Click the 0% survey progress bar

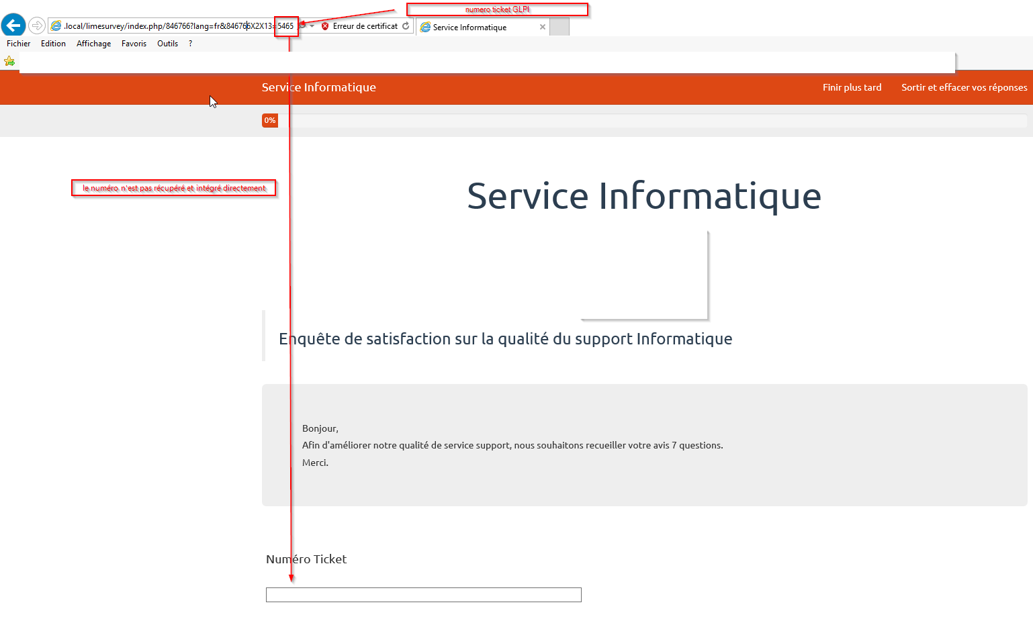pyautogui.click(x=643, y=121)
